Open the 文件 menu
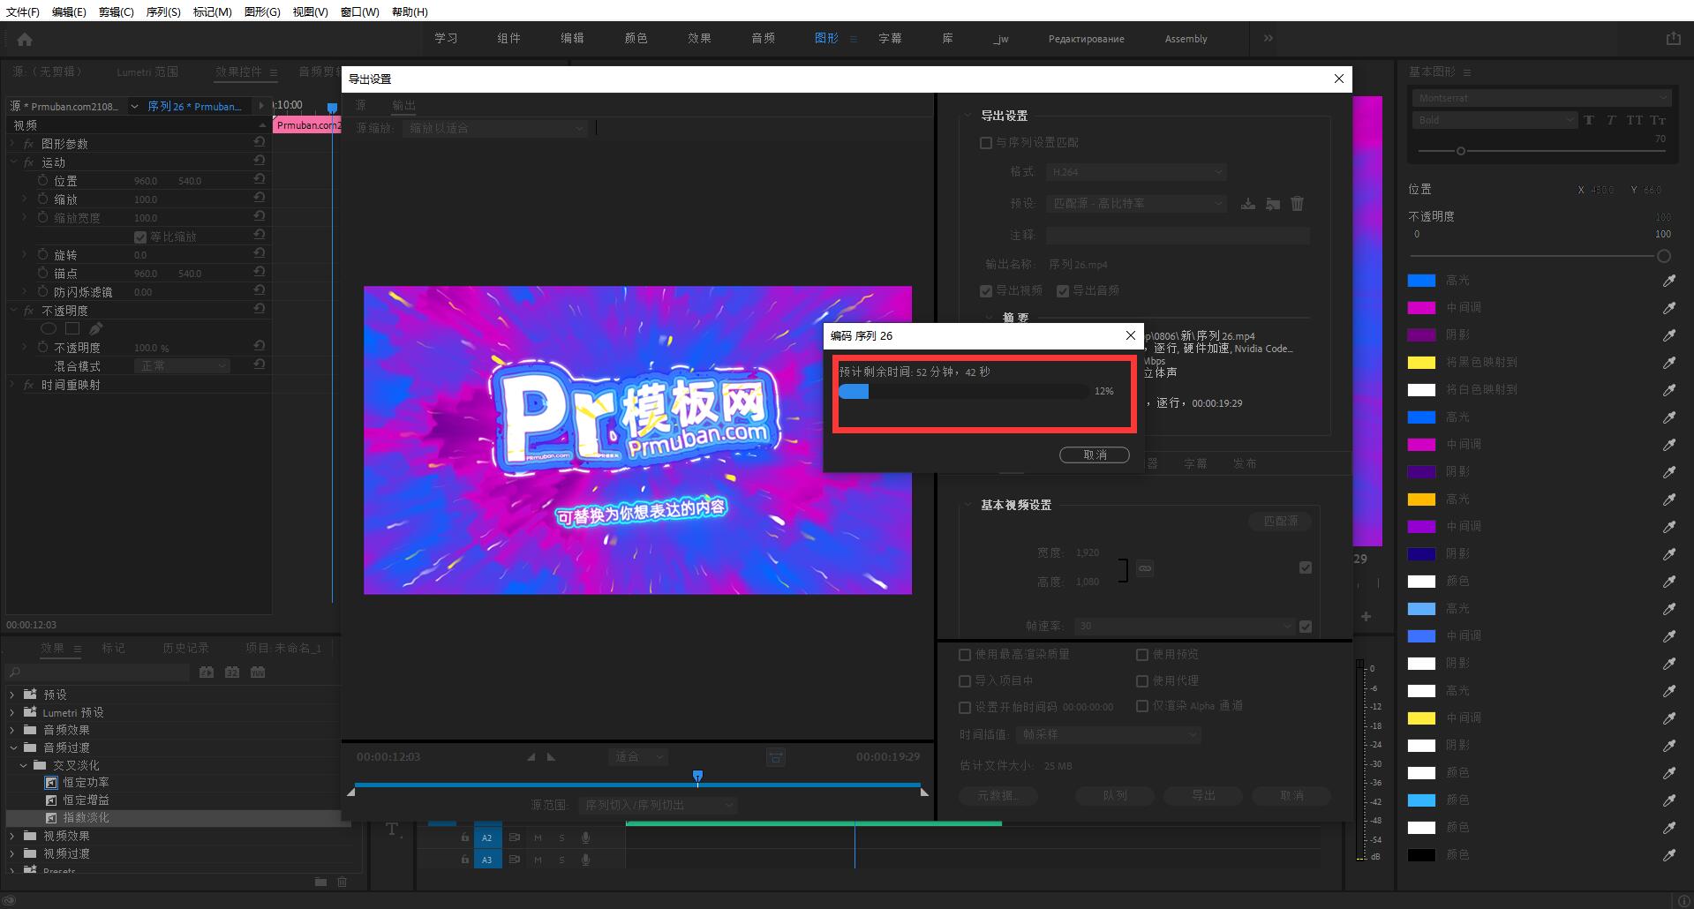The width and height of the screenshot is (1694, 909). click(x=23, y=11)
